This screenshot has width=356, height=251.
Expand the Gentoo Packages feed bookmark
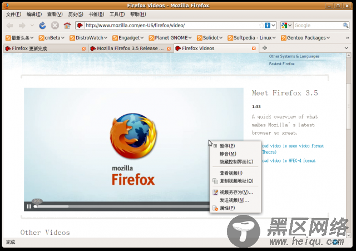305,38
